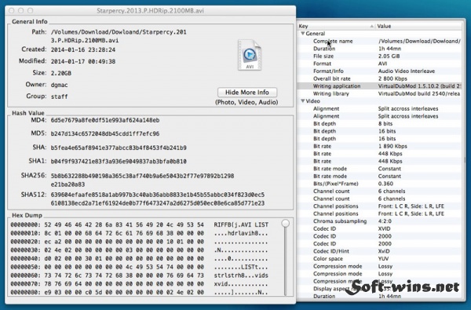The height and width of the screenshot is (310, 471).
Task: Select the Writing library row
Action: (379, 93)
